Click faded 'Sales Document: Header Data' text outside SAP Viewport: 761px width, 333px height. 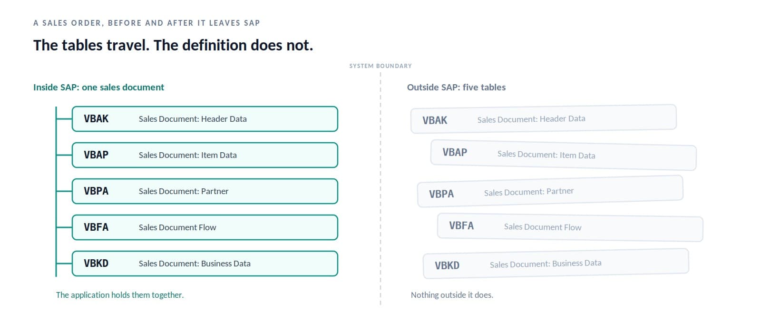[x=531, y=119]
